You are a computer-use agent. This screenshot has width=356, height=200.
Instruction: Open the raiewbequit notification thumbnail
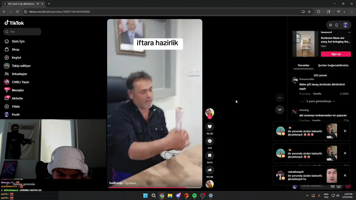(x=332, y=176)
